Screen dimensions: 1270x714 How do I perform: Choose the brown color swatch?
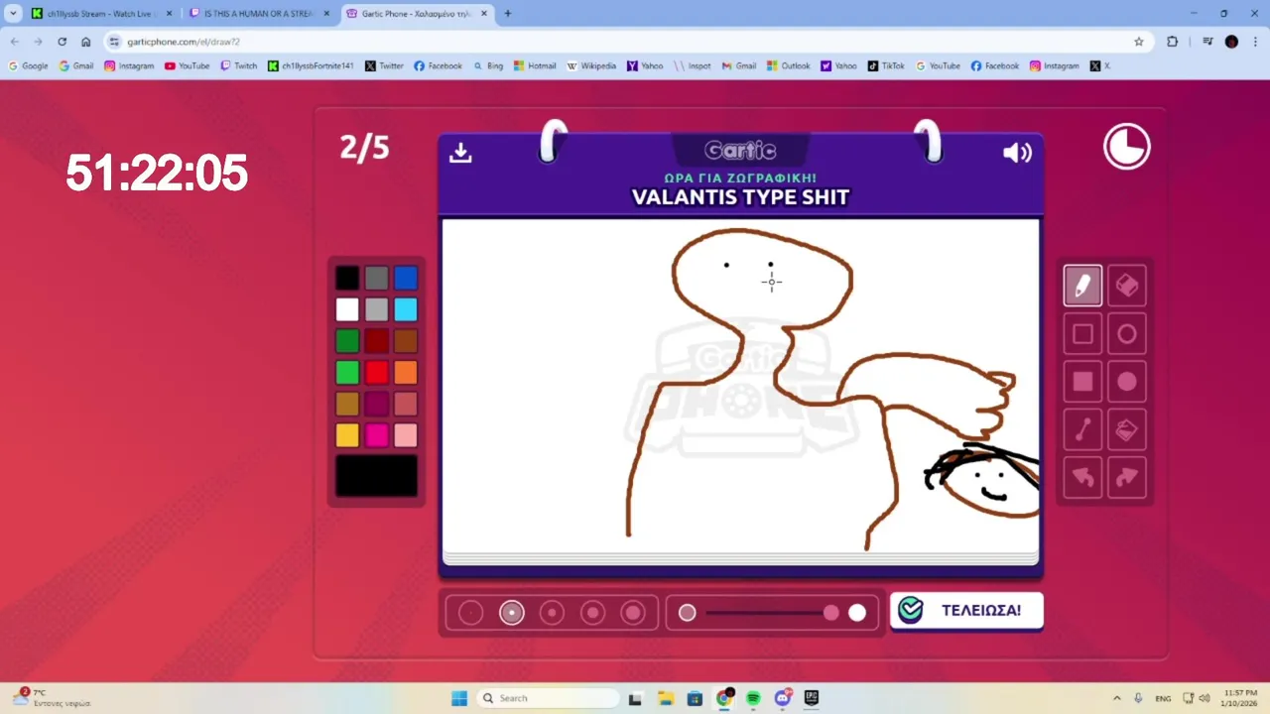[406, 341]
